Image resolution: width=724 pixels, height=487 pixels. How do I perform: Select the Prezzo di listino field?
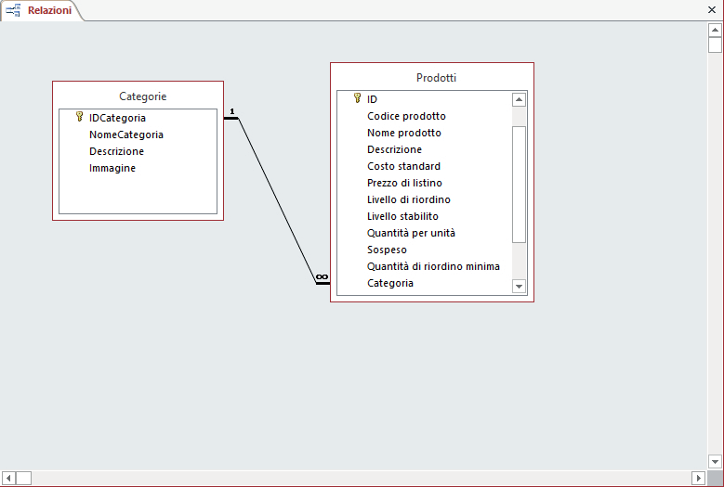[404, 183]
